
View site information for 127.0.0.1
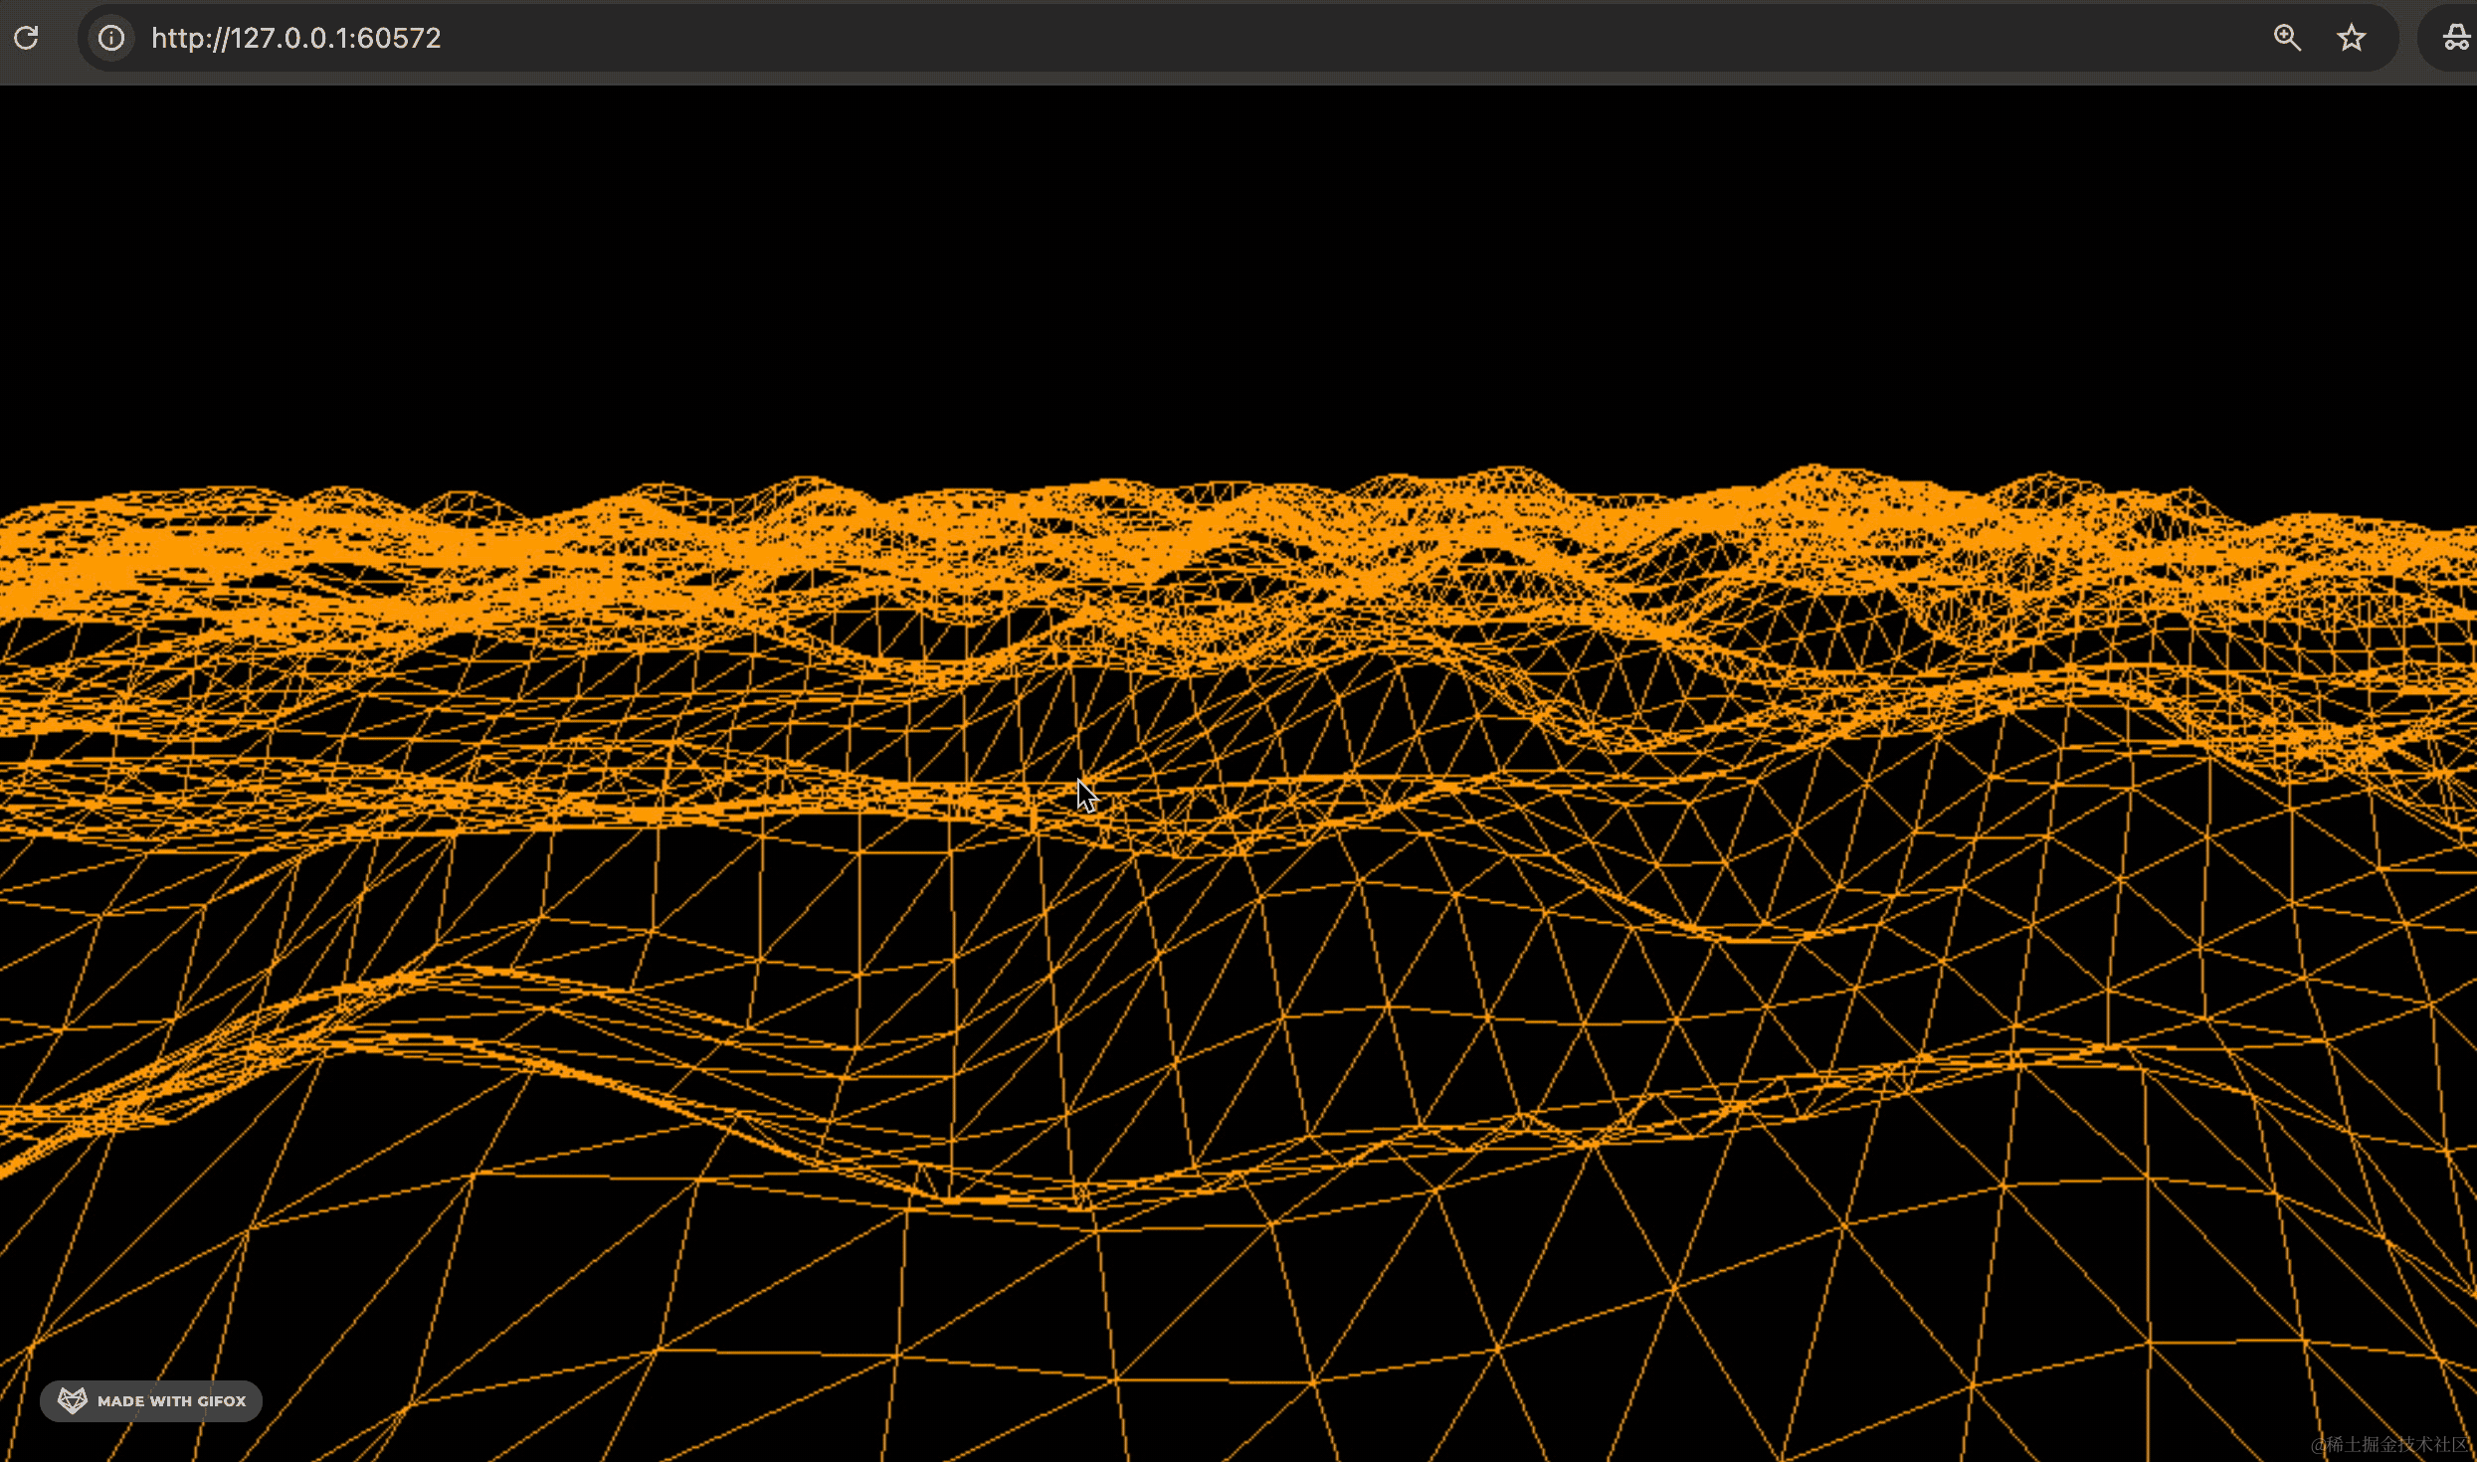111,38
